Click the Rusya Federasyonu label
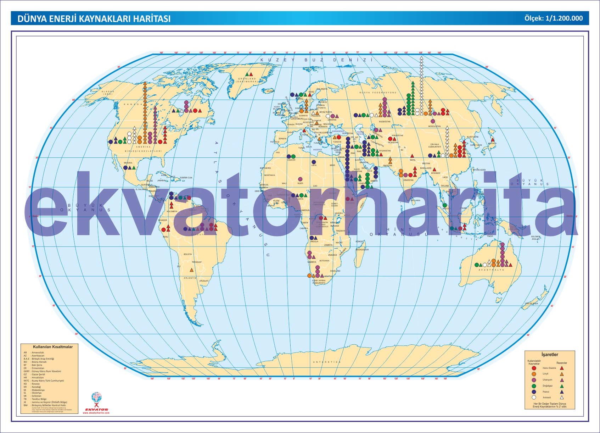The height and width of the screenshot is (433, 600). [x=378, y=93]
